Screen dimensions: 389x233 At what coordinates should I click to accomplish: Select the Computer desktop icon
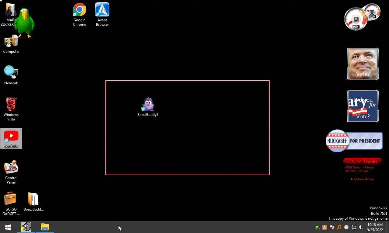11,44
